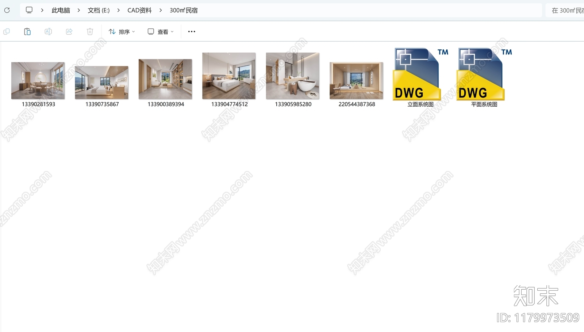Select the bookshelf room thumbnail 133900389394
The width and height of the screenshot is (584, 332).
pos(165,79)
